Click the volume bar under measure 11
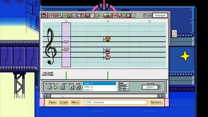The width and height of the screenshot is (208, 117). [x=66, y=75]
